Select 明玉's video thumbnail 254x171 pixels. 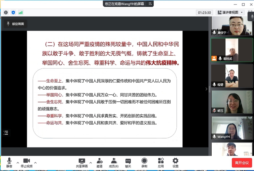pyautogui.click(x=232, y=102)
